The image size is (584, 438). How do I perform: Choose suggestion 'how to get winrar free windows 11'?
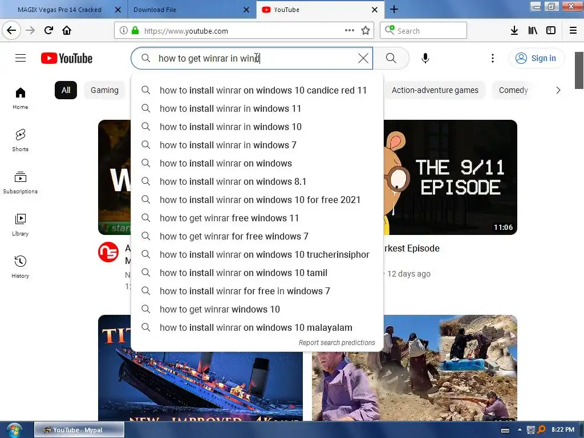click(257, 218)
